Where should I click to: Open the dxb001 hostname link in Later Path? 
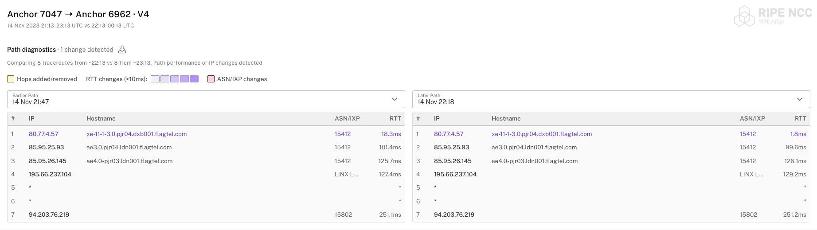tap(542, 134)
